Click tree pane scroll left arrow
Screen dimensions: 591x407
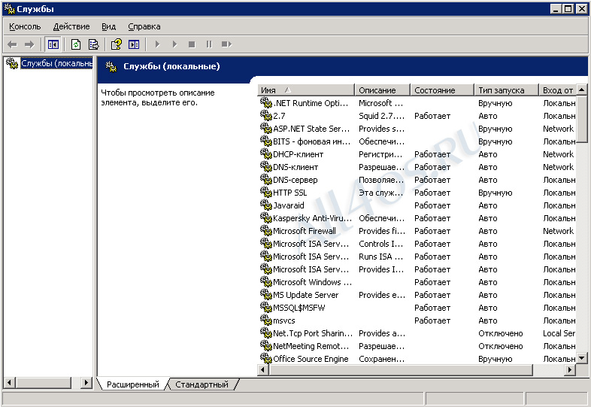[9, 382]
